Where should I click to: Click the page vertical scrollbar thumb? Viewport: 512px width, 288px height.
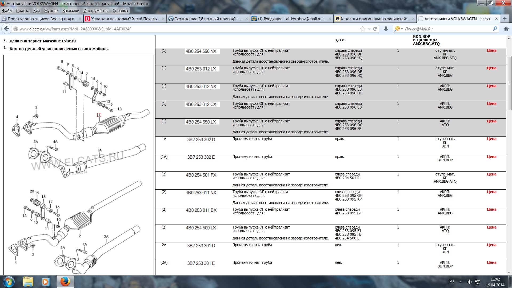tap(509, 83)
